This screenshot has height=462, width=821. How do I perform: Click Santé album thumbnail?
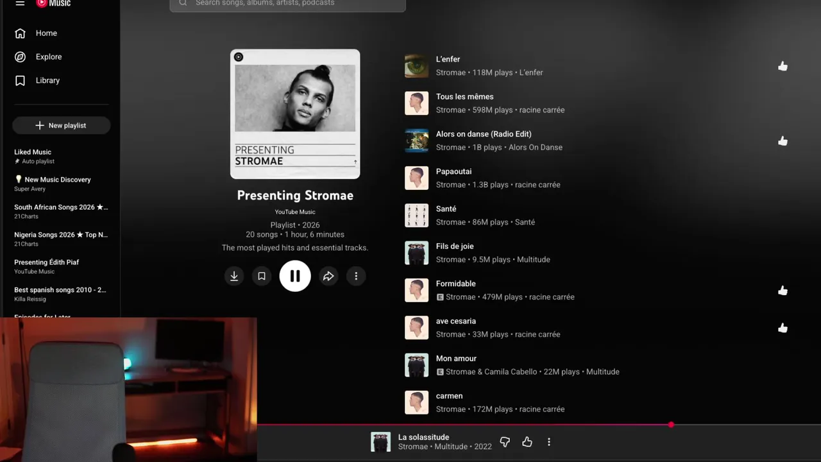tap(416, 216)
